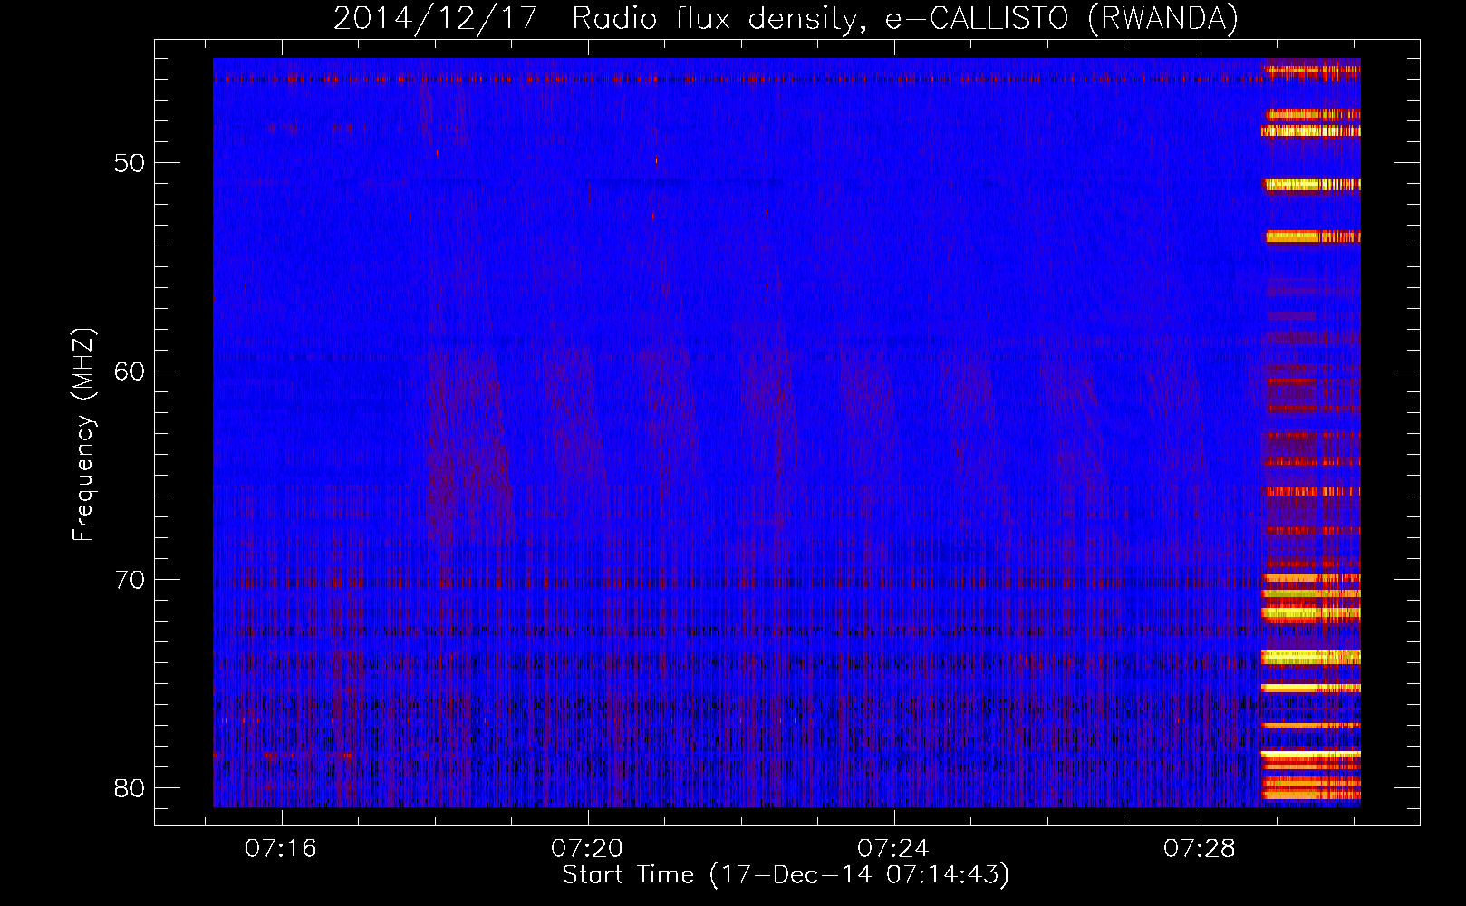This screenshot has width=1466, height=906.
Task: Click the 80 frequency tick label
Action: point(130,788)
